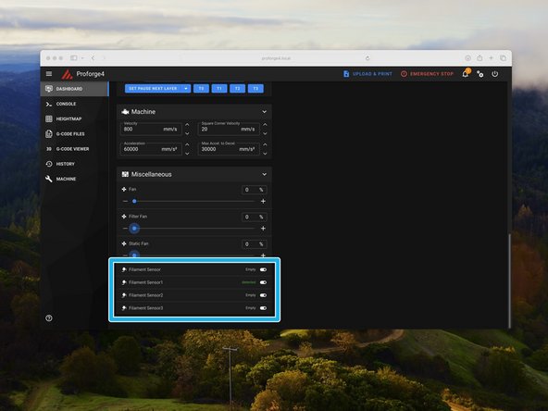Open the Console page
The width and height of the screenshot is (548, 411).
point(74,104)
